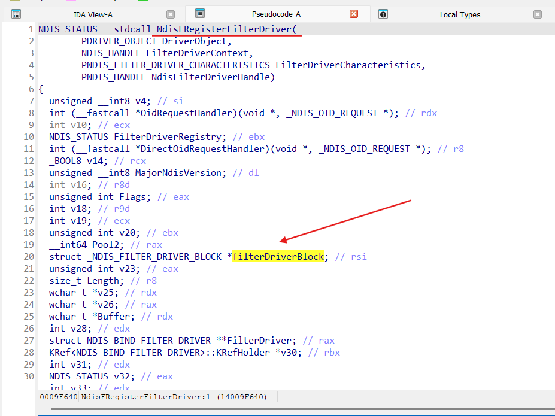Screen dimensions: 555x416
Task: Close the Local Types tab
Action: 538,14
